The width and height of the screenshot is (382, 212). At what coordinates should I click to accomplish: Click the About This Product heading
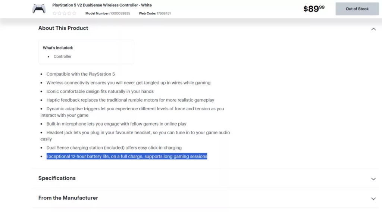click(63, 28)
